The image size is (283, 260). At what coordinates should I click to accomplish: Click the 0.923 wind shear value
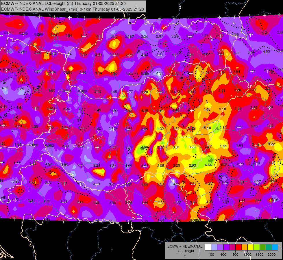(82, 91)
